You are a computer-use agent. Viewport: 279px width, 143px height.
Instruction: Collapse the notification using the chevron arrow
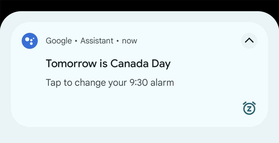click(249, 41)
